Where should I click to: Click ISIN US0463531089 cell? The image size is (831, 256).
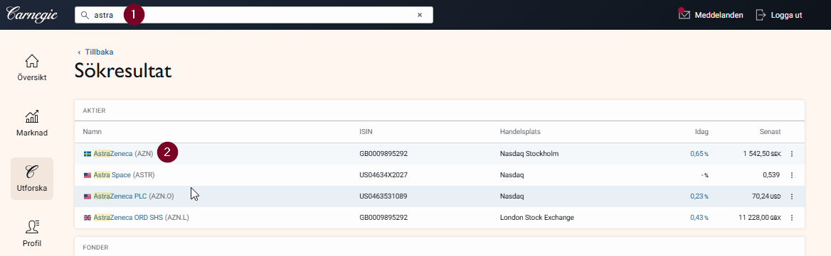tap(383, 196)
